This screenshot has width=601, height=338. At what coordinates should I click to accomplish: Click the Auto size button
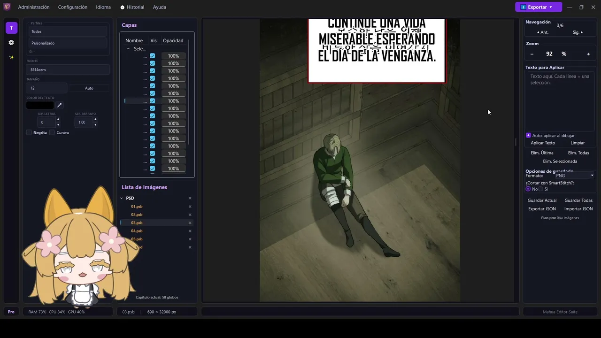pos(89,88)
